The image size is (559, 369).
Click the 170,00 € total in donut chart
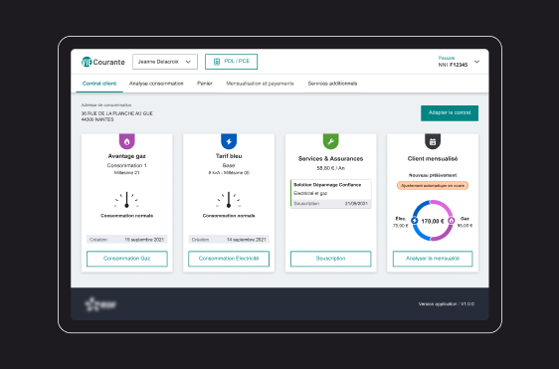click(433, 221)
